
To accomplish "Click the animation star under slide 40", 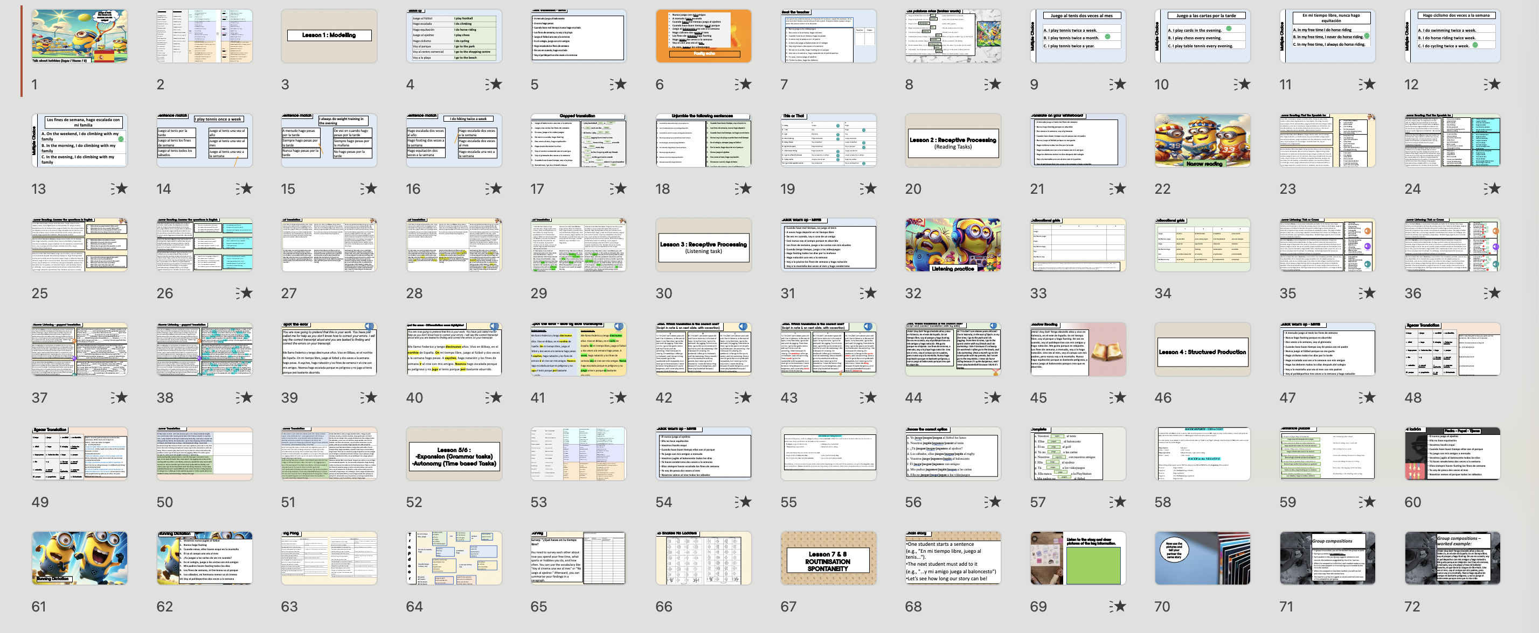I will pos(494,397).
